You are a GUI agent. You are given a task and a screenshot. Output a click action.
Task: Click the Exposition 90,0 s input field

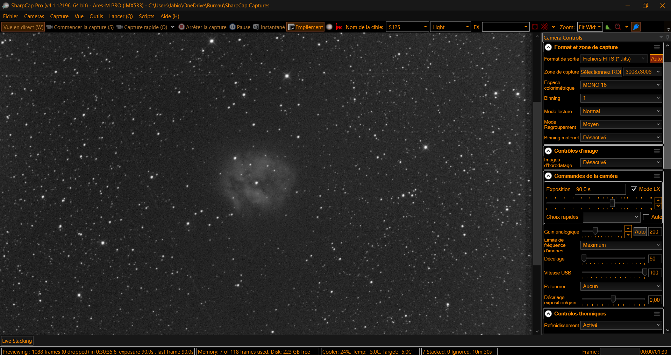click(x=600, y=189)
